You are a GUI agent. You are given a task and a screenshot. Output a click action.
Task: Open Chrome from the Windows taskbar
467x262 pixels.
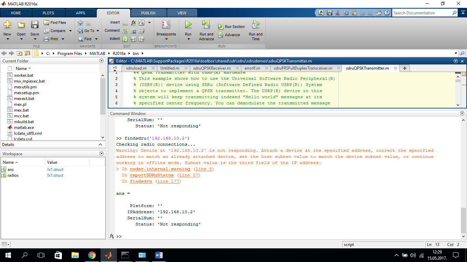pos(92,255)
